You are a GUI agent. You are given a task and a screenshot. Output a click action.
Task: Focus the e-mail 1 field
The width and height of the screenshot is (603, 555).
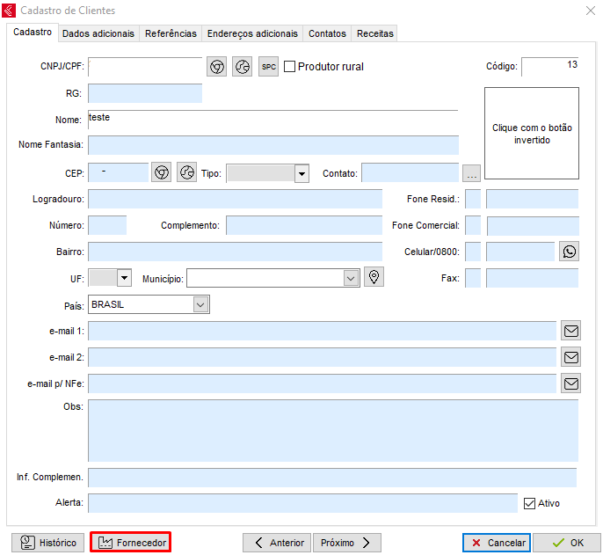(x=323, y=331)
